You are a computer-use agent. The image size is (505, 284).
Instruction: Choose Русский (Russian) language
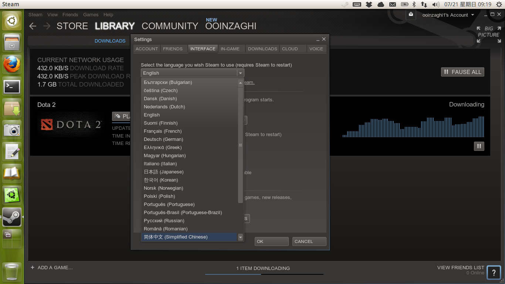[x=189, y=221]
